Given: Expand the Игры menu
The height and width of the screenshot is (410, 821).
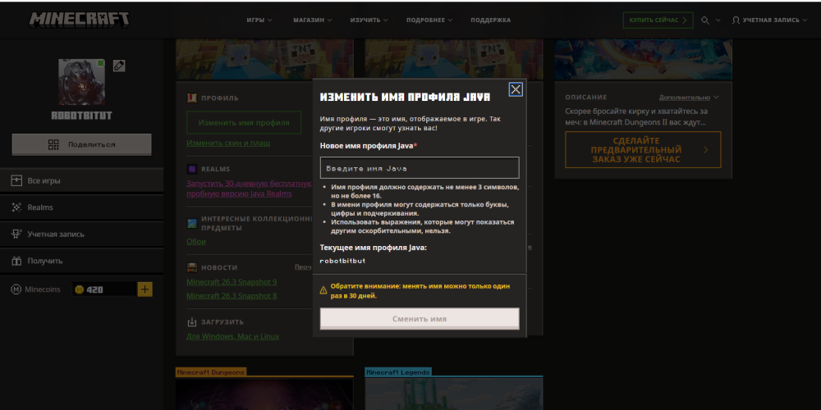Looking at the screenshot, I should click(x=259, y=20).
